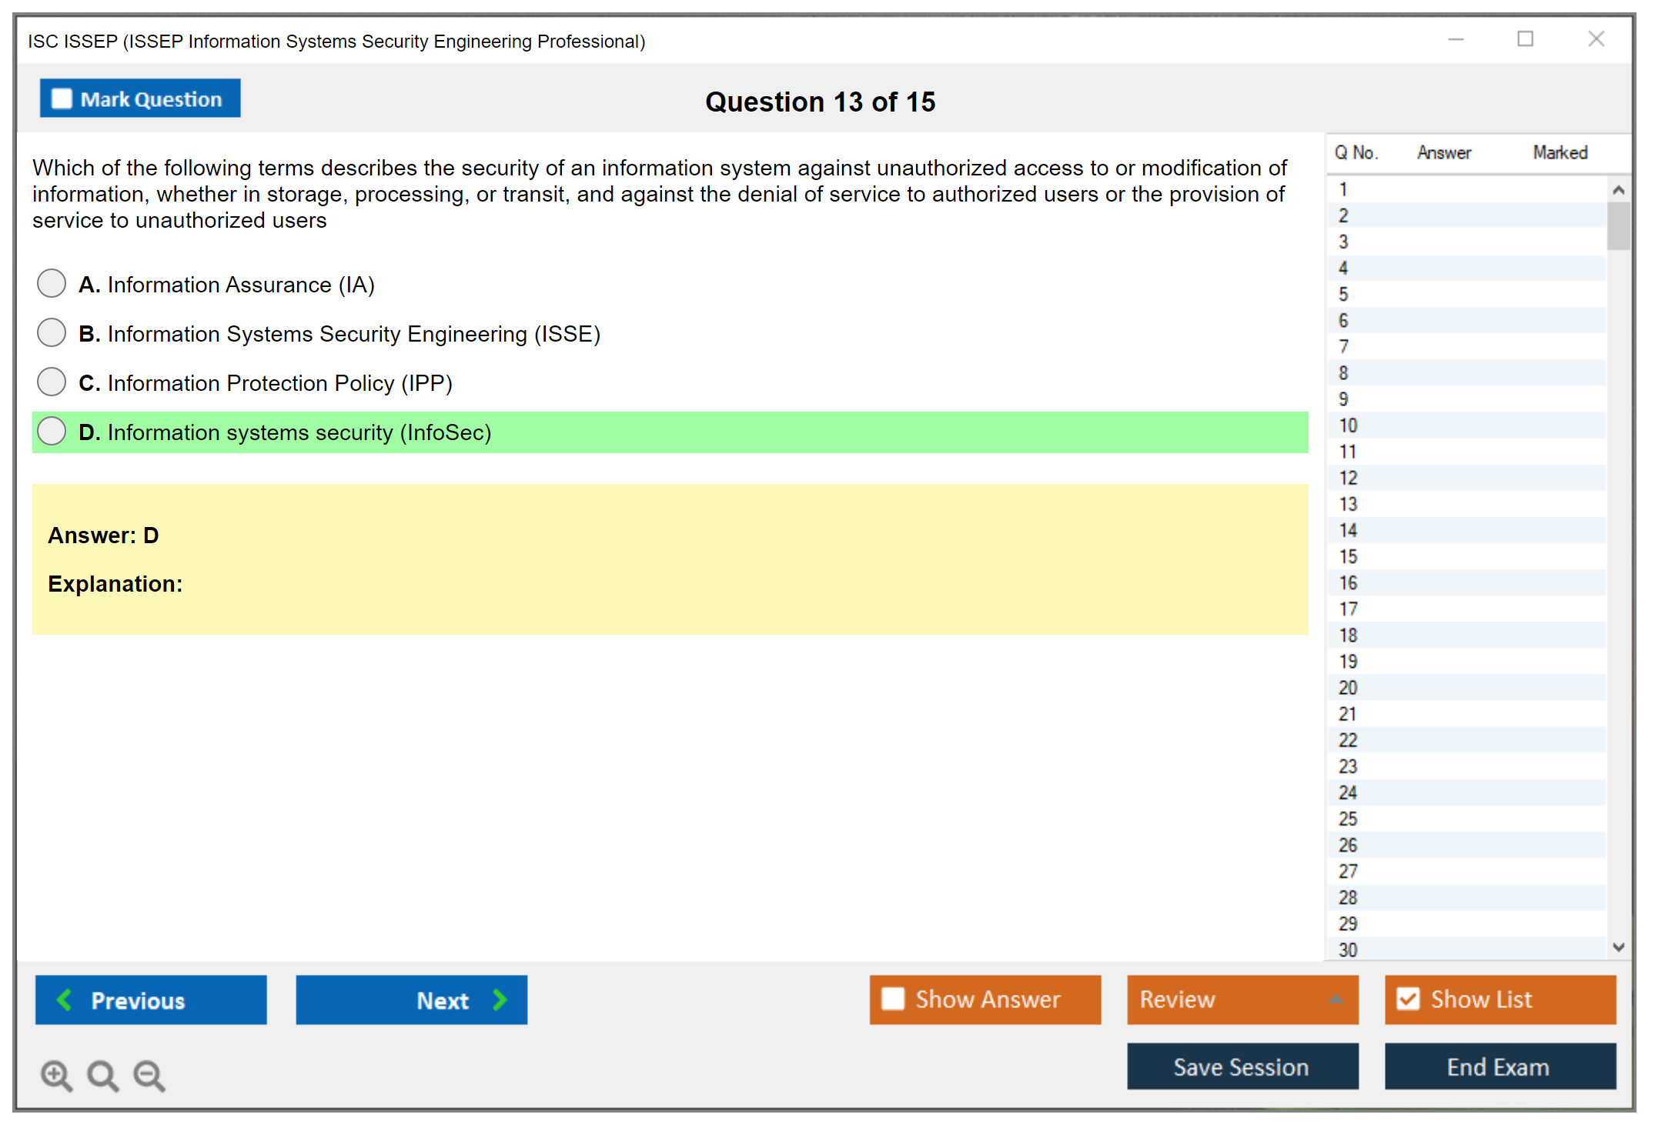Toggle the Show Answer checkbox
The image size is (1655, 1131).
point(893,999)
